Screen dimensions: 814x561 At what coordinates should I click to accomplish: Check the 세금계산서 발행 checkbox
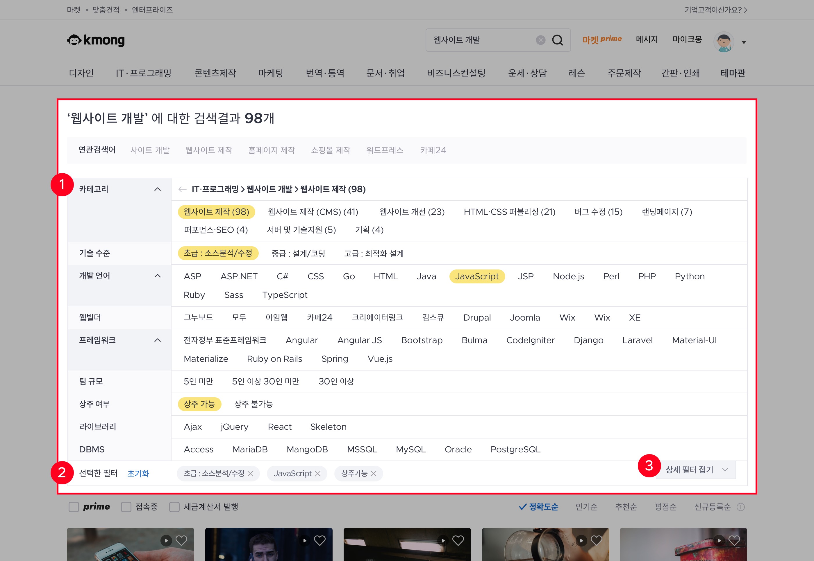tap(174, 507)
